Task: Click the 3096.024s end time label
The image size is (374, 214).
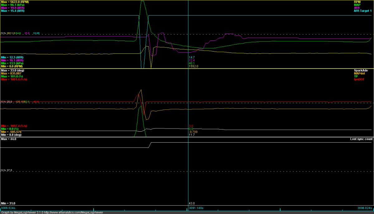Action: [x=365, y=208]
